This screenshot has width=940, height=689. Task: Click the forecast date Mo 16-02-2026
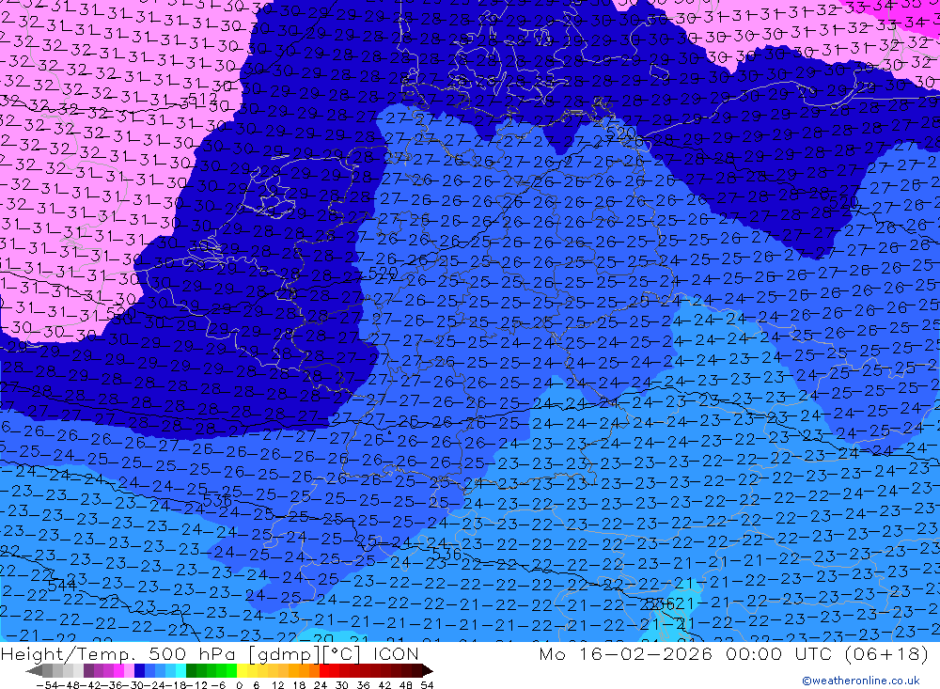[625, 653]
